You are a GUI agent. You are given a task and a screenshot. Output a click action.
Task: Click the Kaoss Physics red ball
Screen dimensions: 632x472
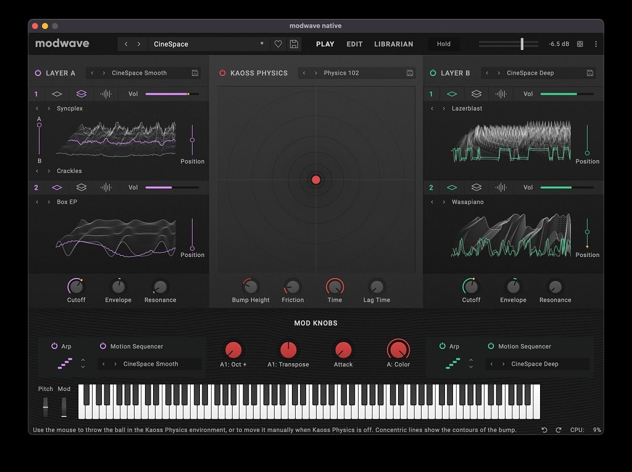(316, 180)
